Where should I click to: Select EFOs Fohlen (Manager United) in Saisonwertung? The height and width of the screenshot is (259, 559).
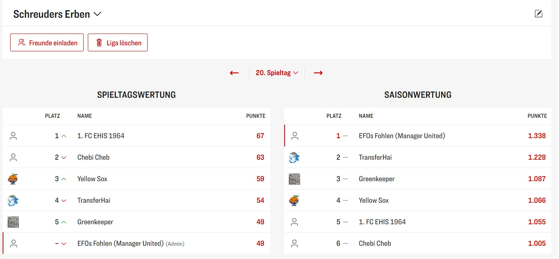tap(402, 136)
